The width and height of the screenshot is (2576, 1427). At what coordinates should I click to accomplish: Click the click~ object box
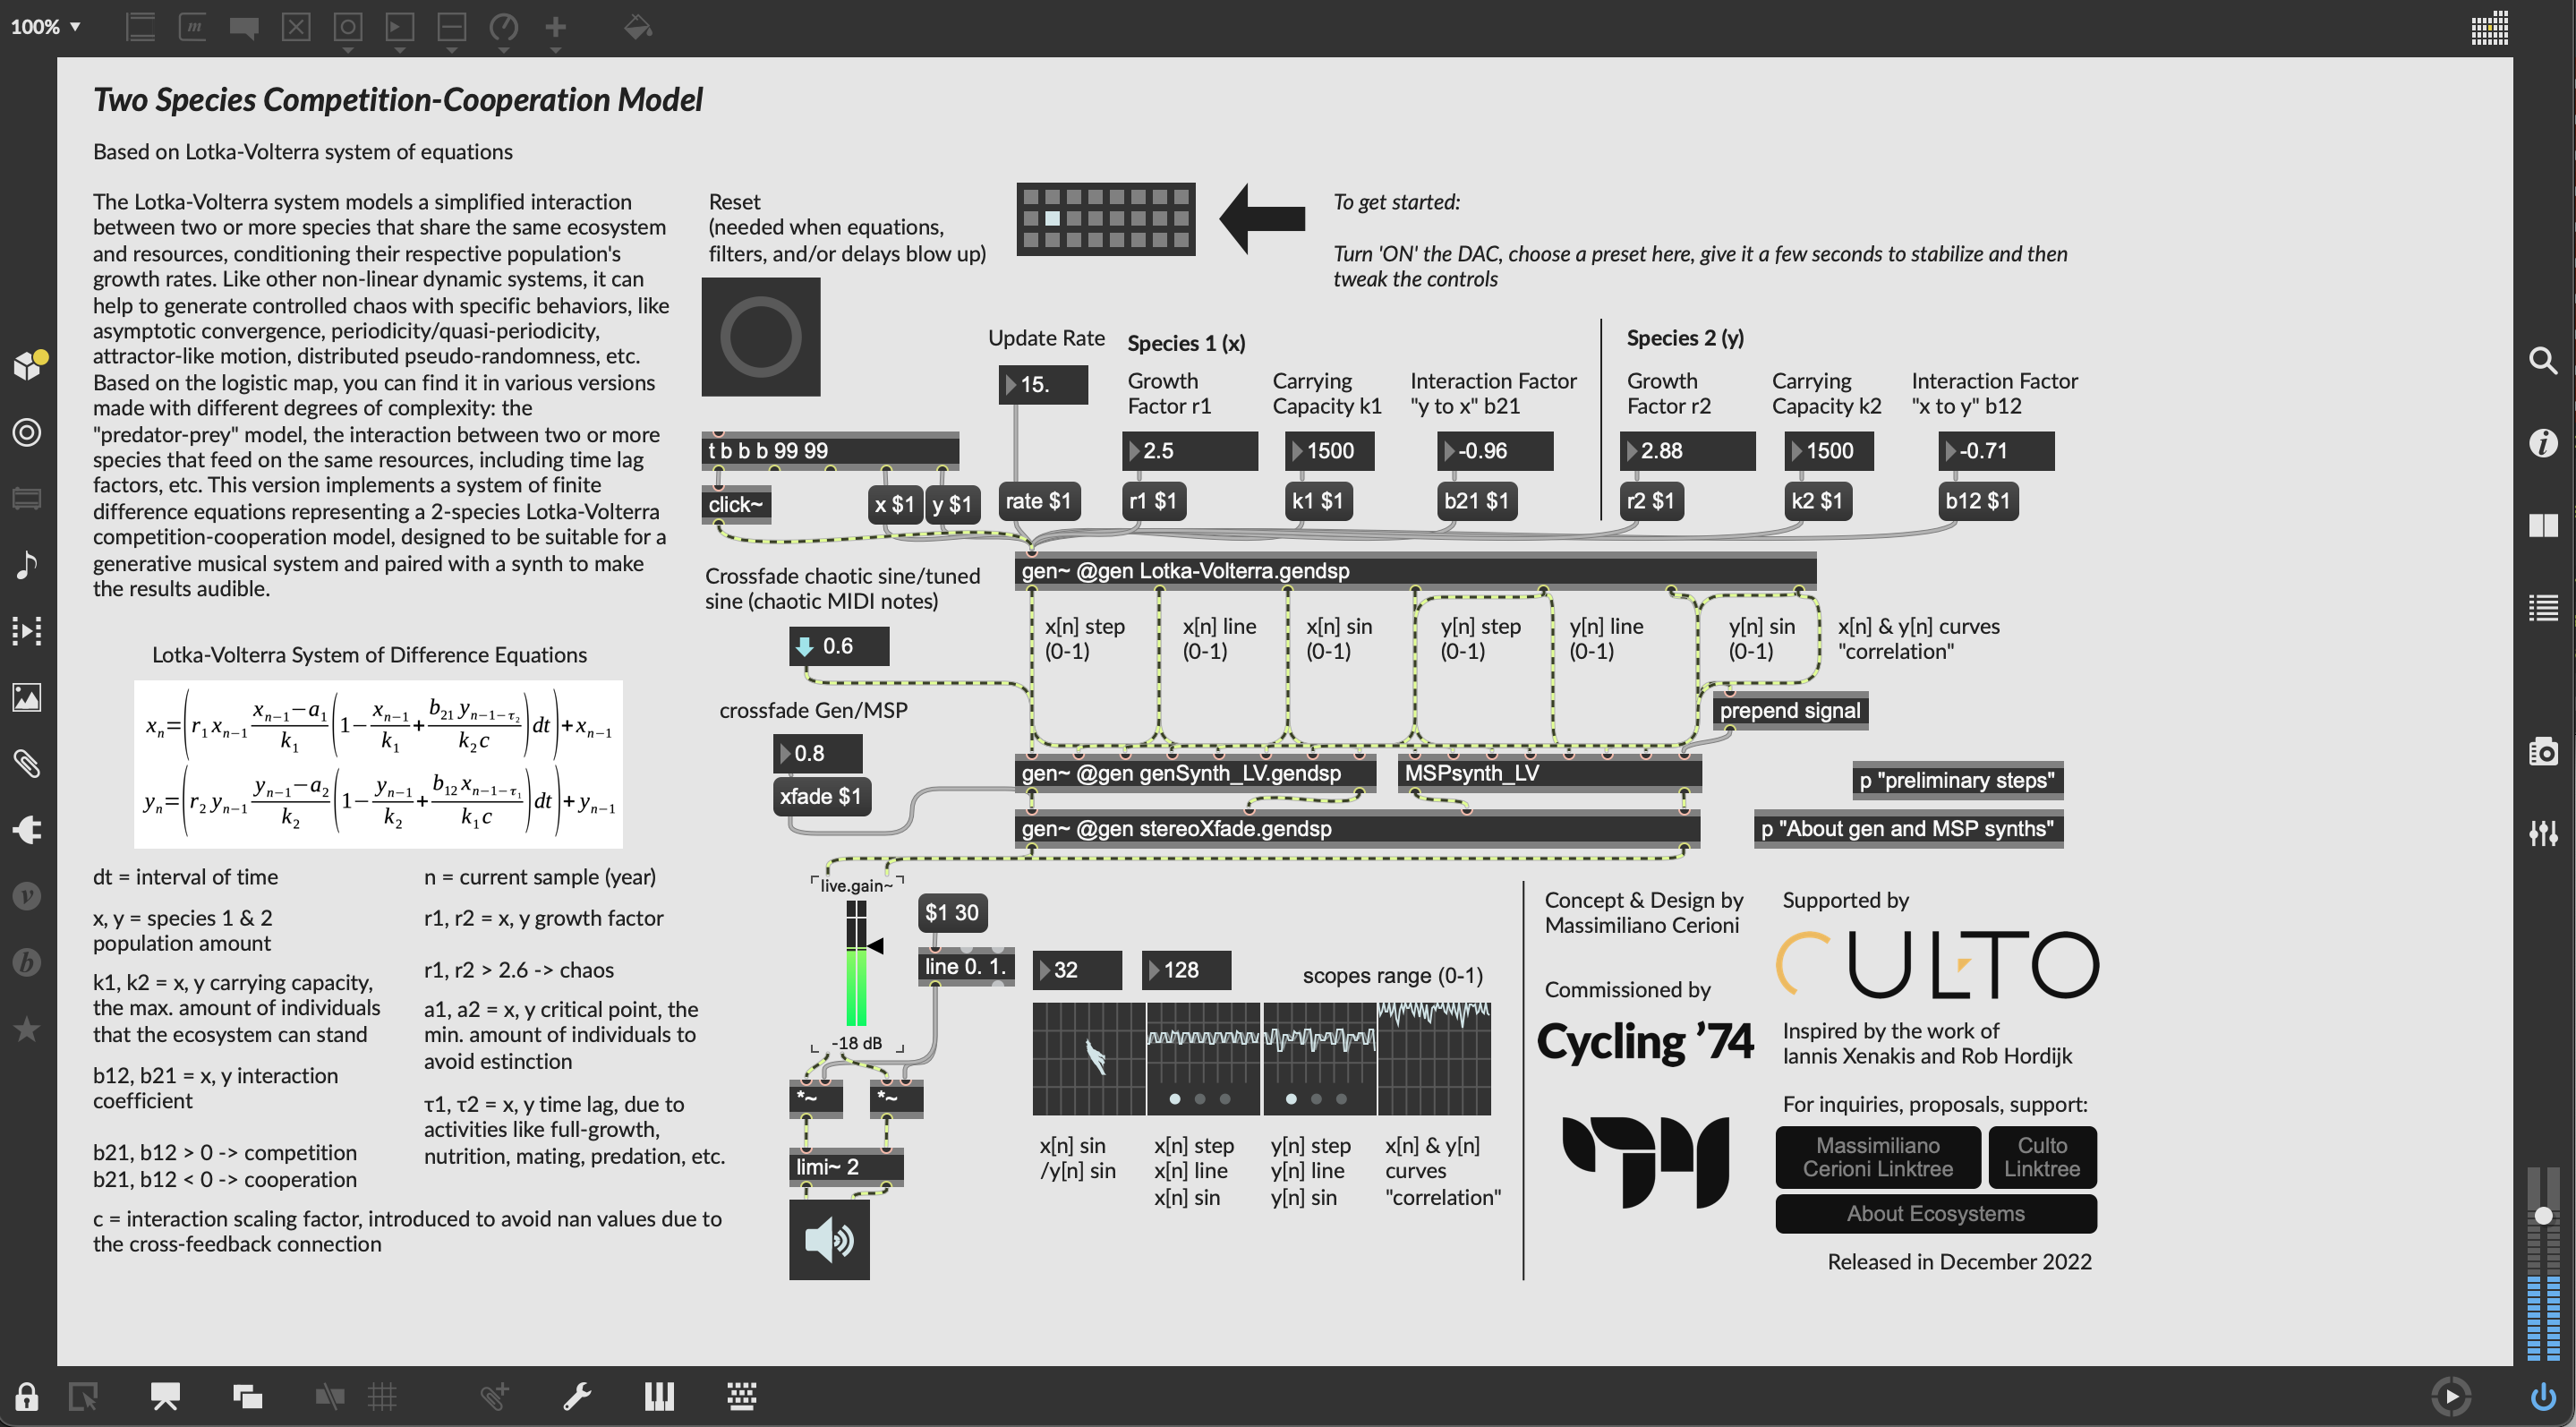(736, 504)
